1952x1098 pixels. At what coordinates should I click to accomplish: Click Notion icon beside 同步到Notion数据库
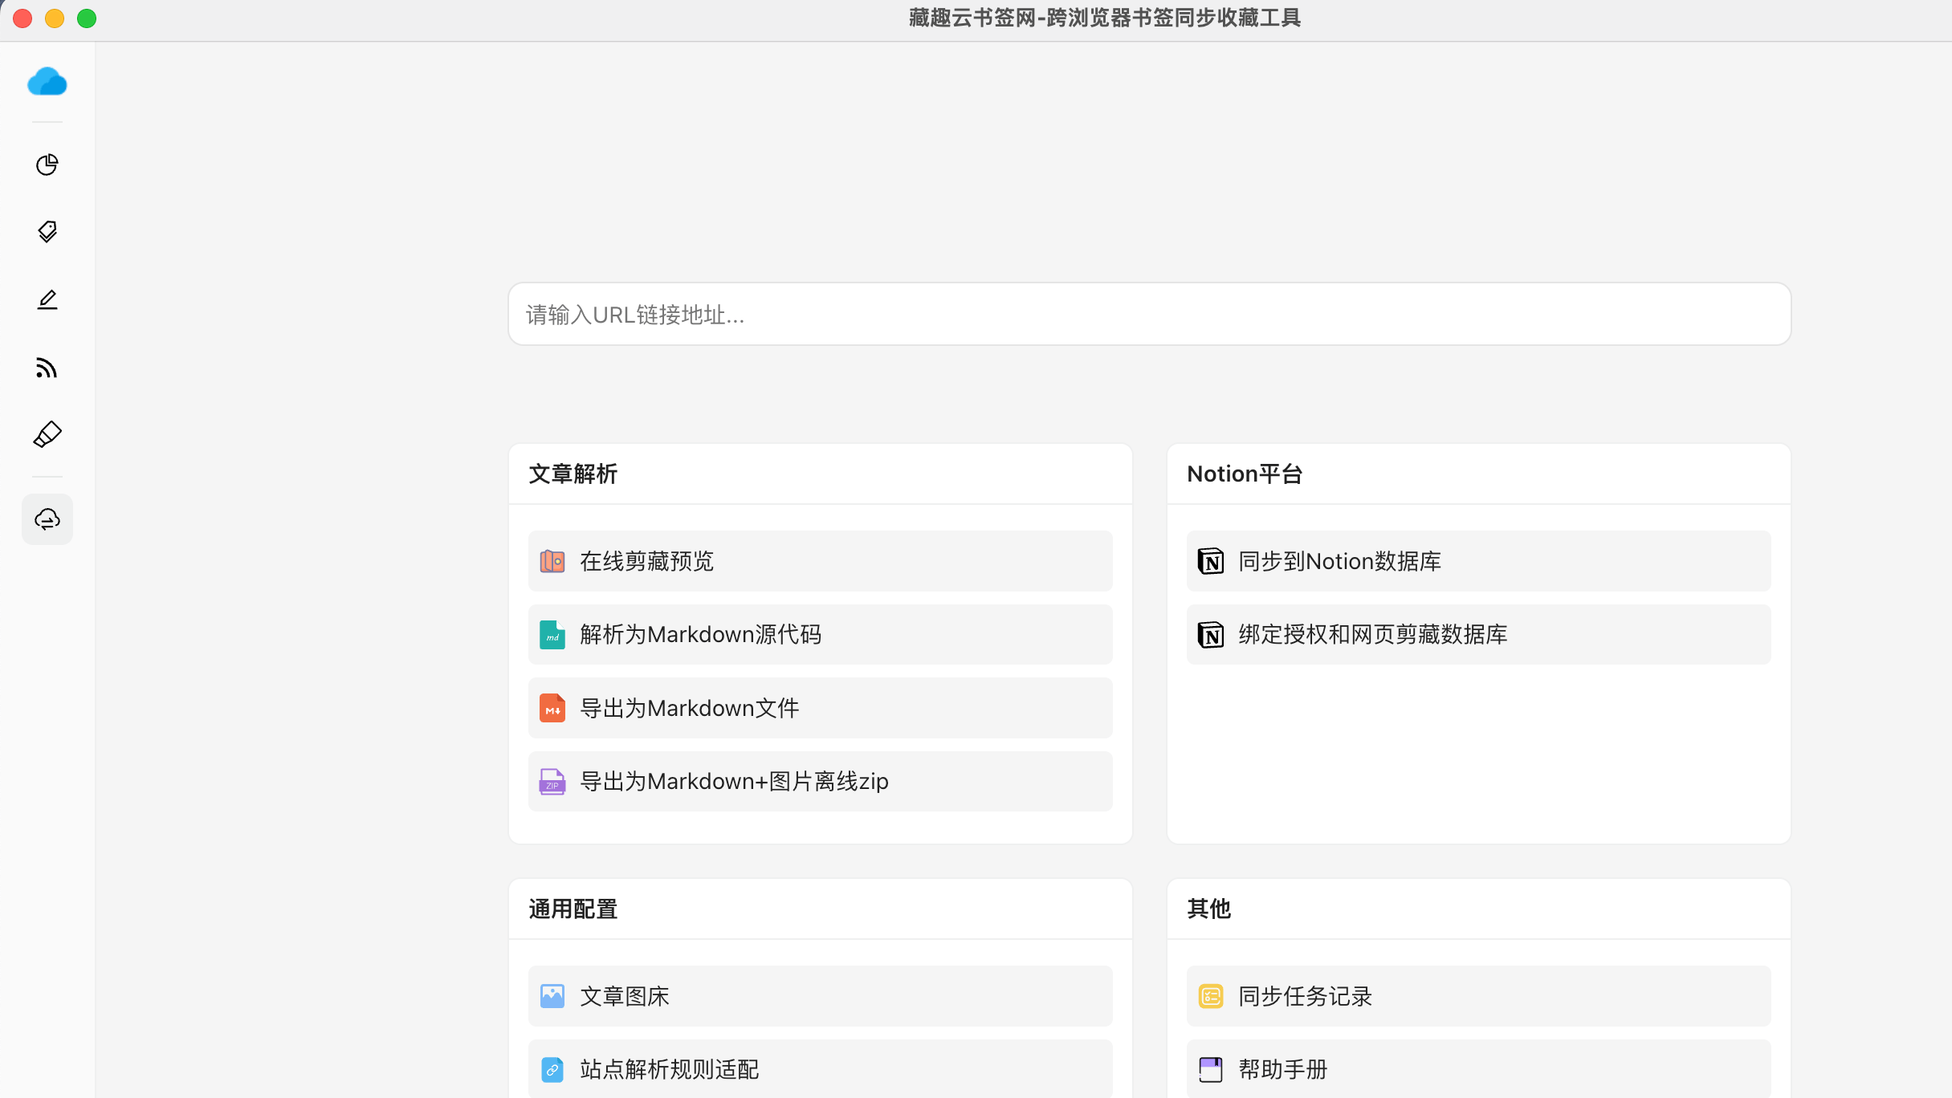pyautogui.click(x=1211, y=561)
